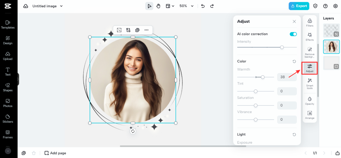Click the cloud save status icon
Image resolution: width=341 pixels, height=158 pixels.
[26, 6]
